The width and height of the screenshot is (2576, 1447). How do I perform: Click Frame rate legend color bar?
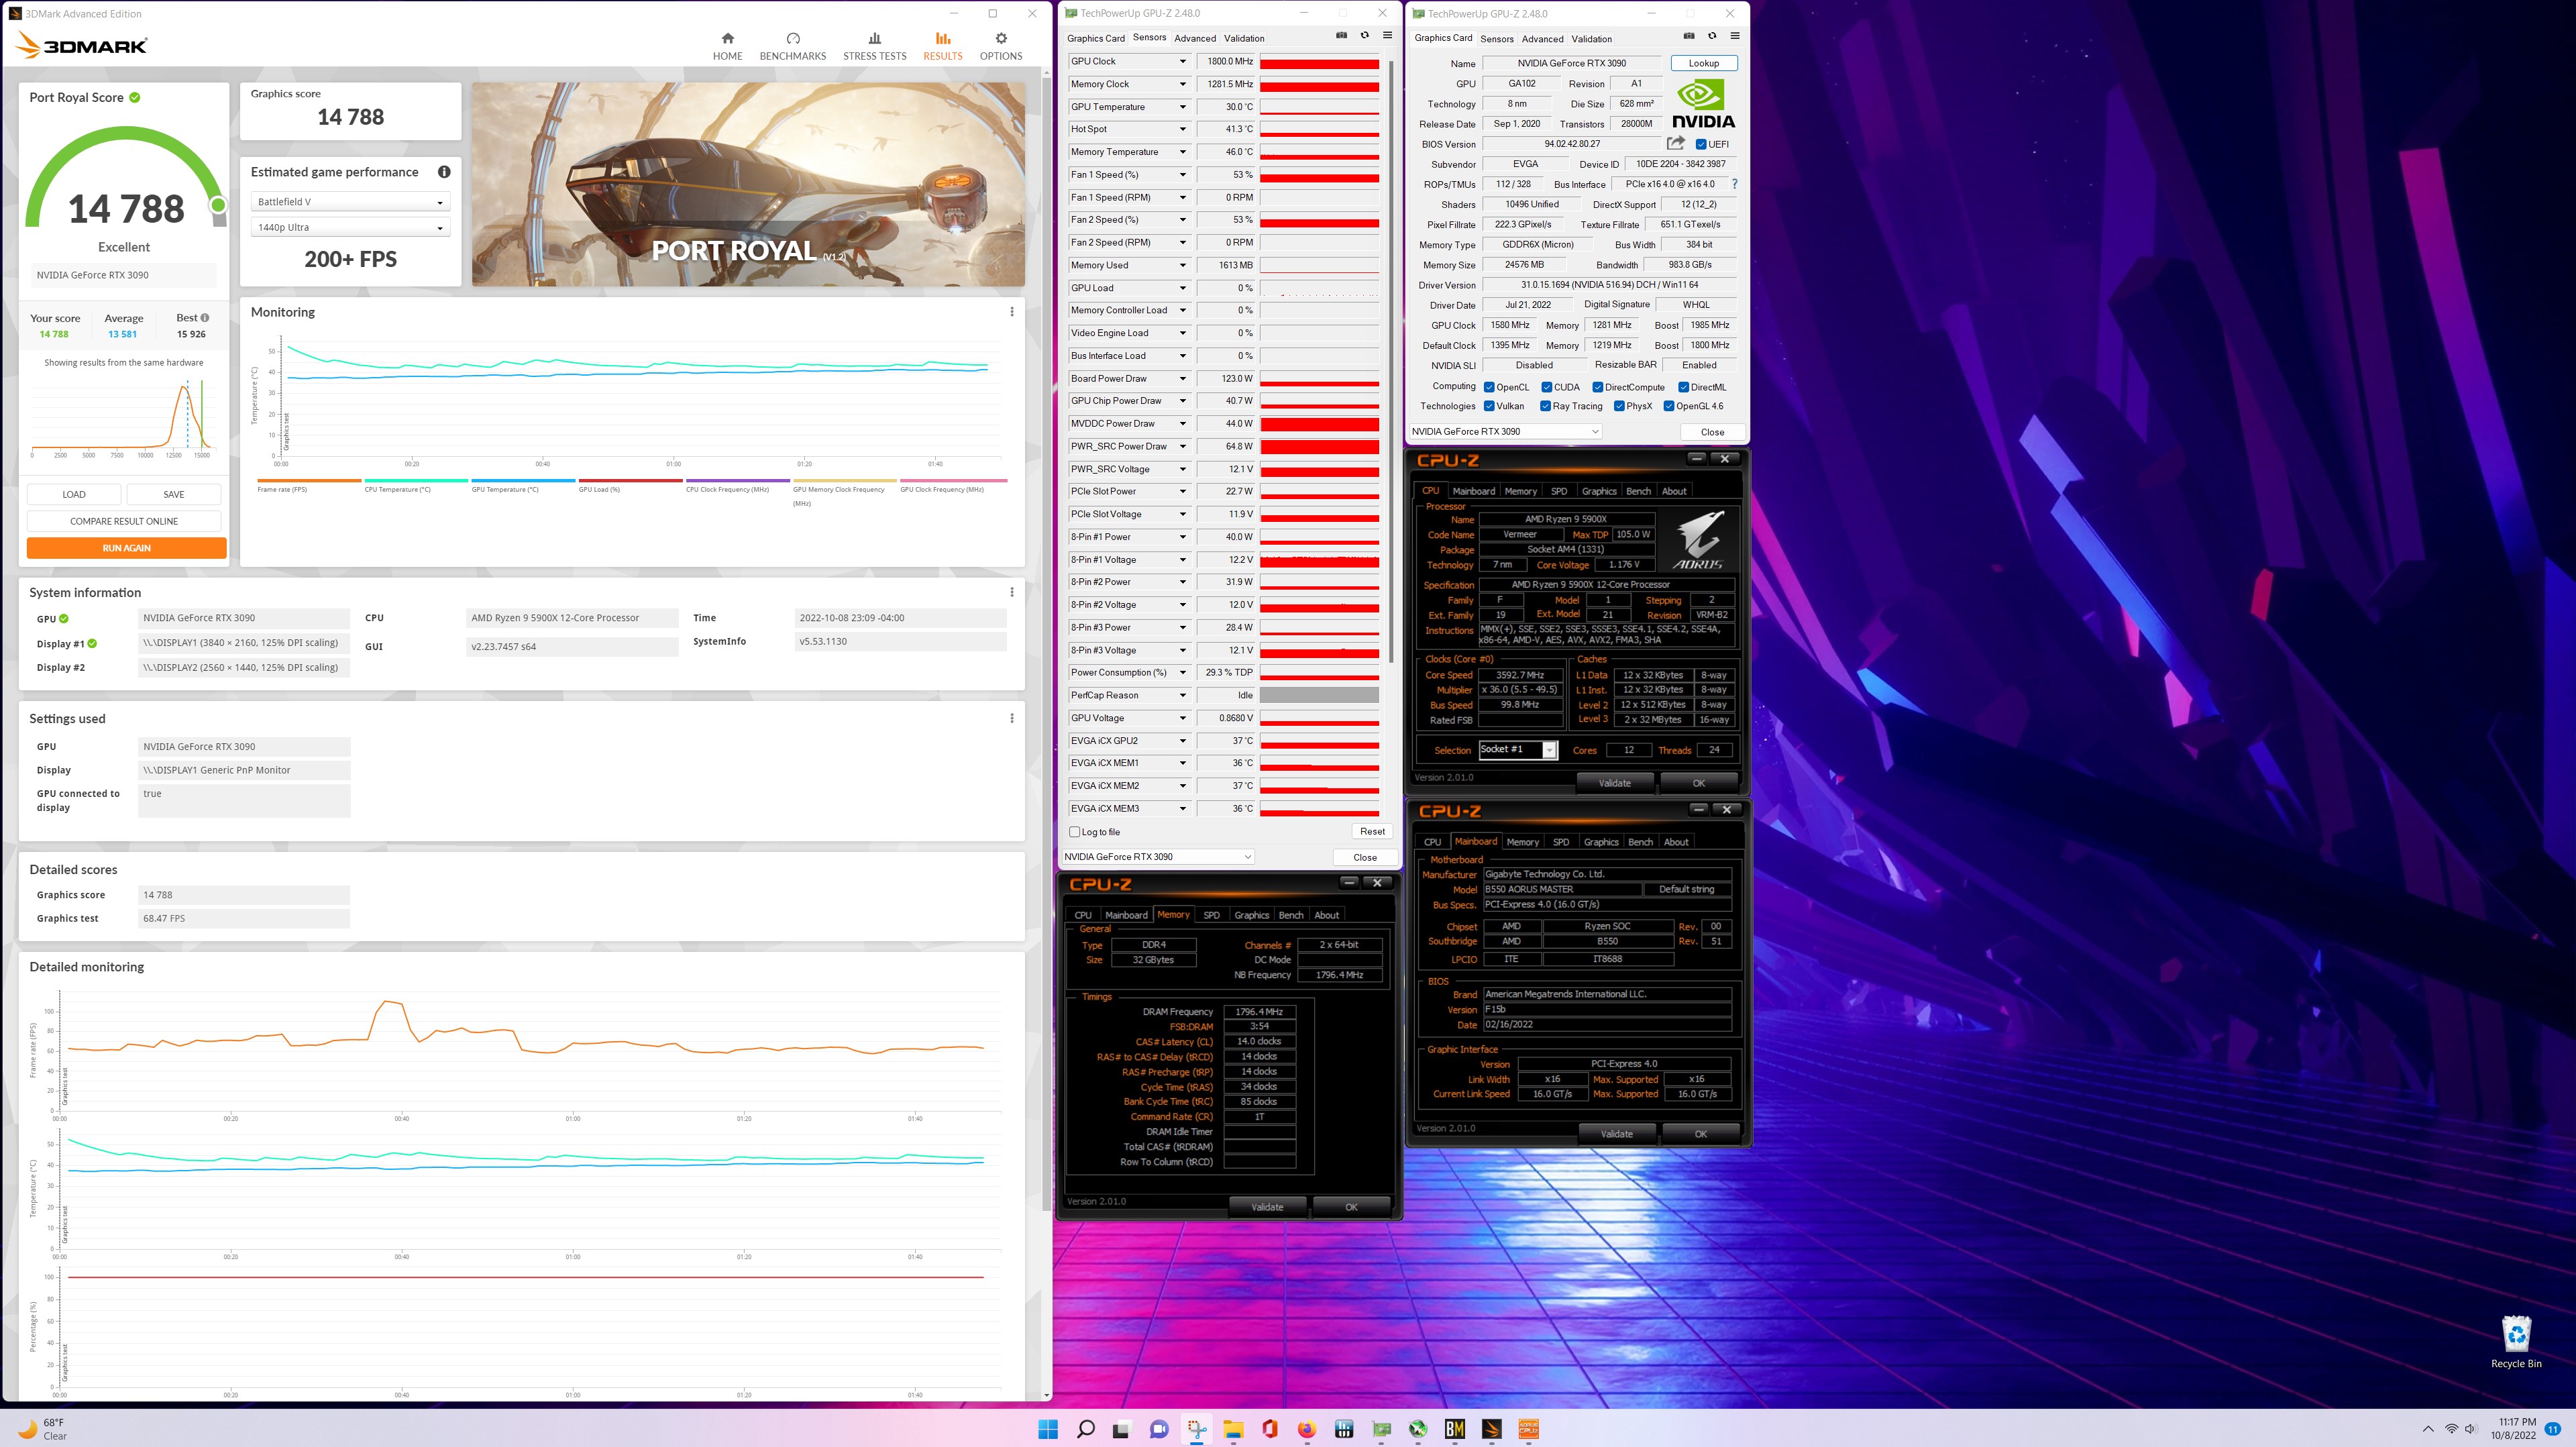click(x=309, y=481)
